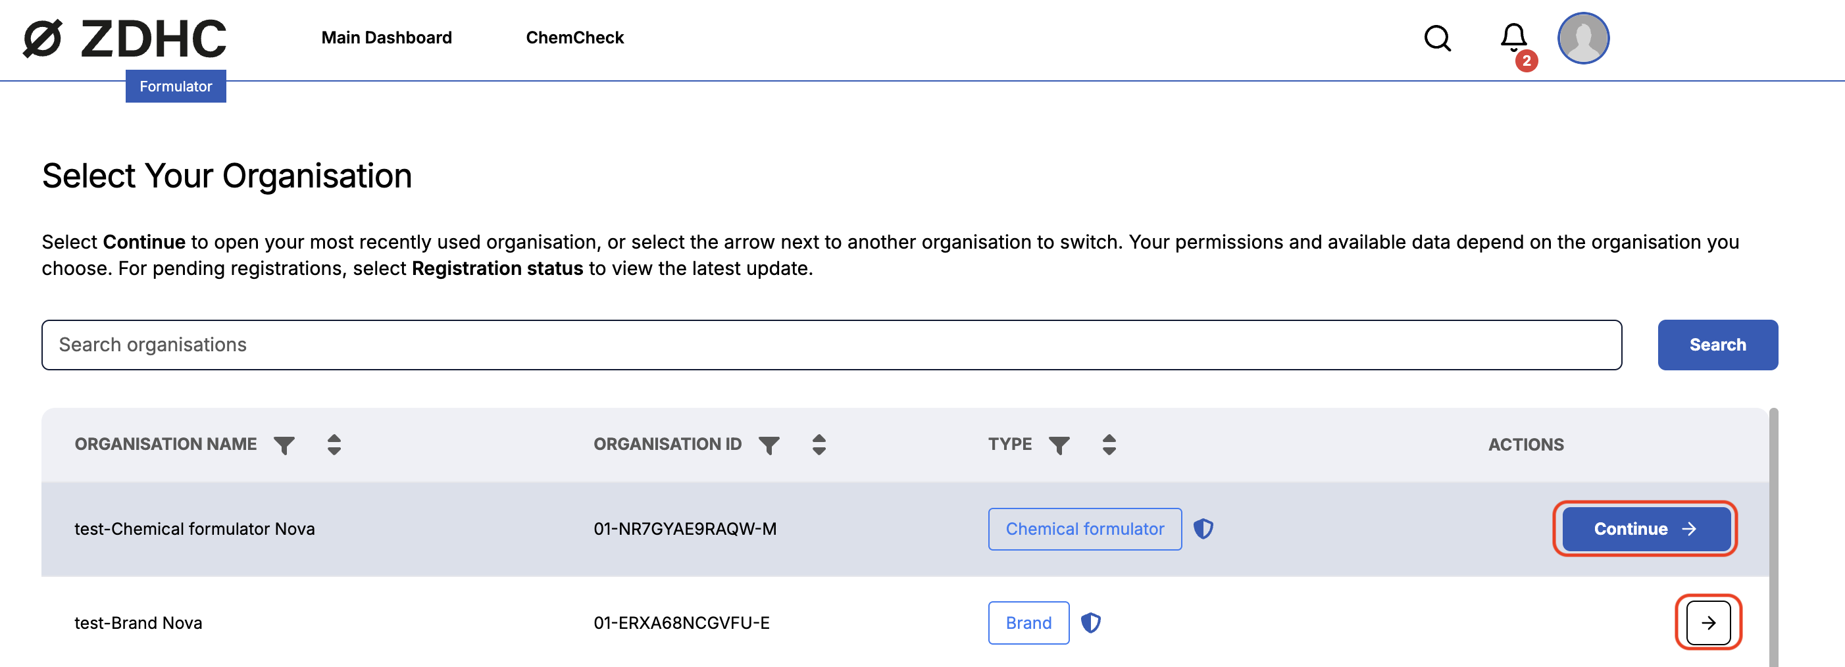Click the ZDHC logo
This screenshot has width=1845, height=667.
[124, 39]
